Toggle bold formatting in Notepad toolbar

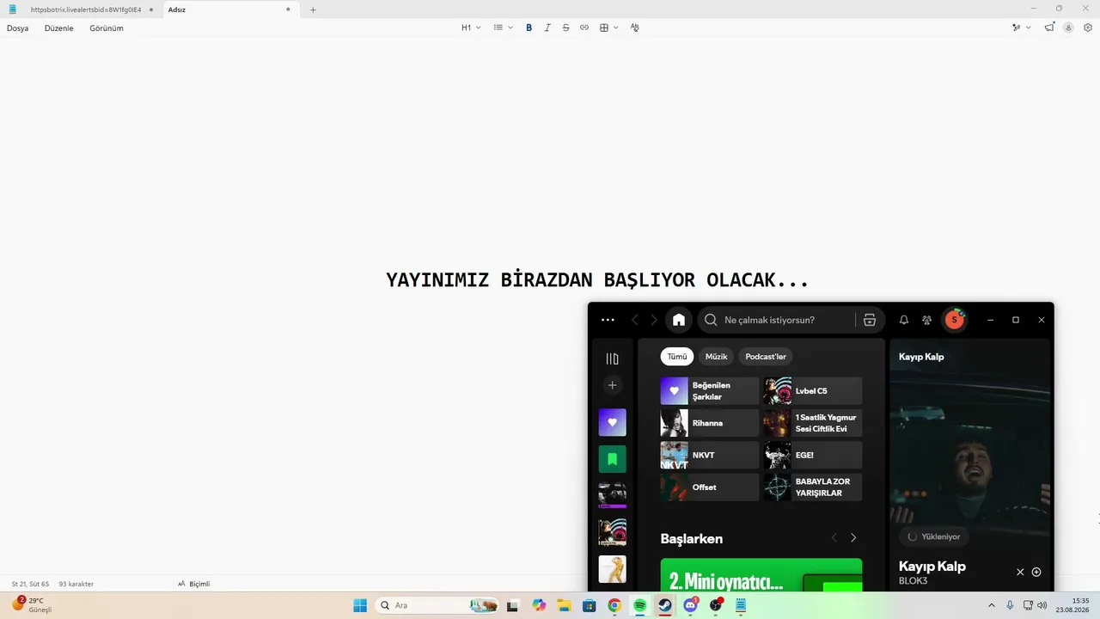coord(529,28)
